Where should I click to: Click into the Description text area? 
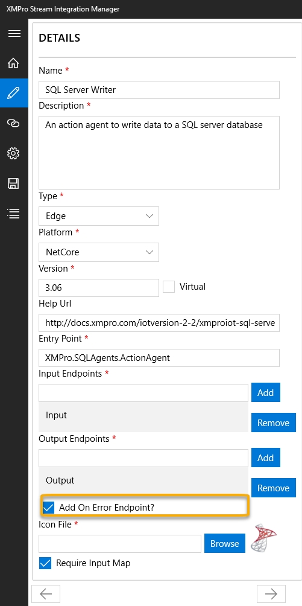(x=159, y=153)
